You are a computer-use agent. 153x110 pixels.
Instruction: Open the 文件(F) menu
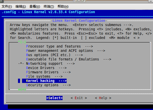click(x=7, y=7)
